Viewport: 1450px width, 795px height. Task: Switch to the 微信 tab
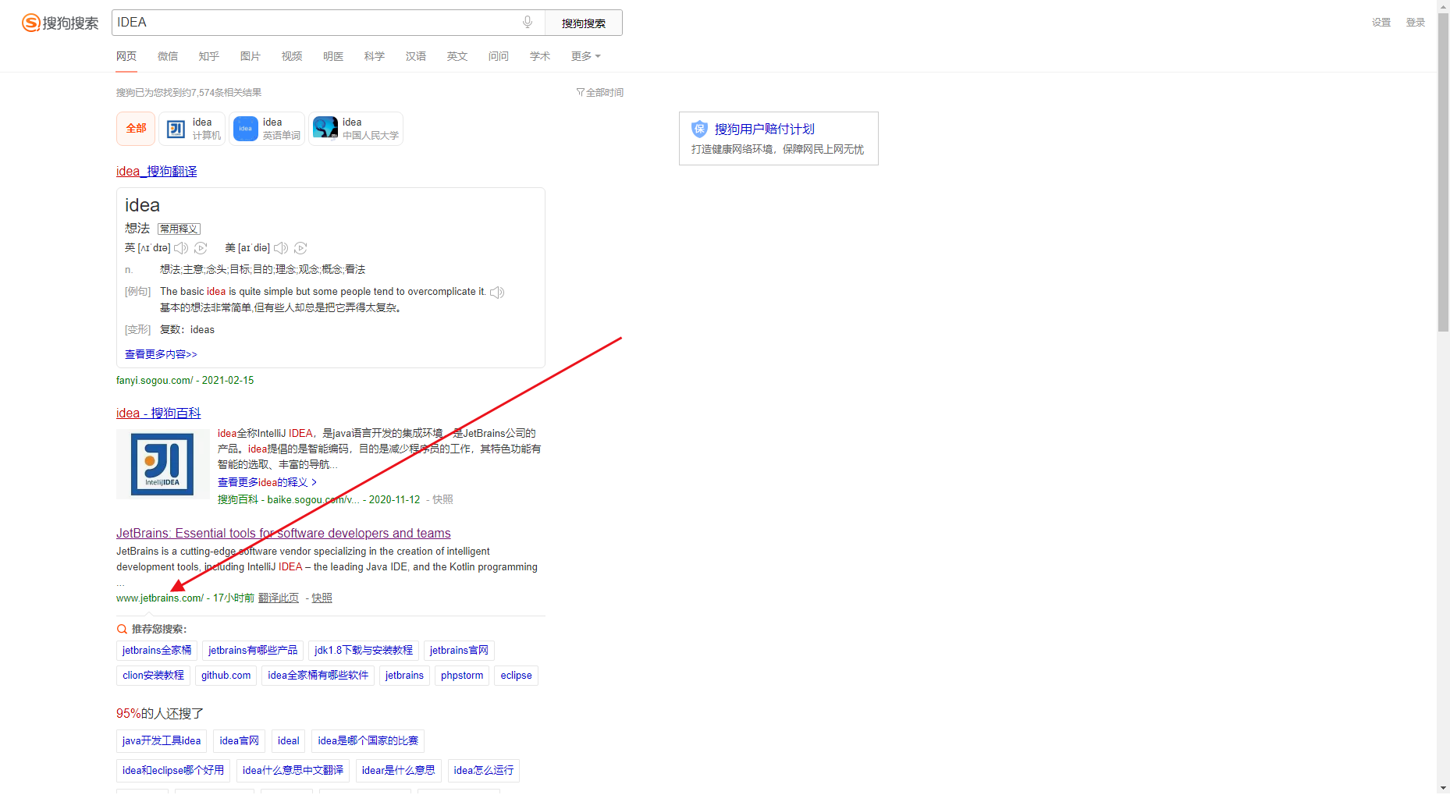(x=168, y=56)
